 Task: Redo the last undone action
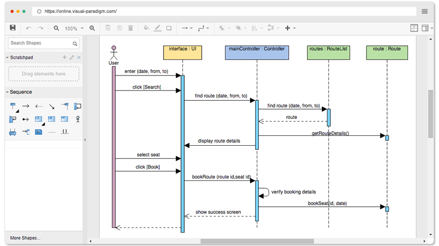point(40,28)
